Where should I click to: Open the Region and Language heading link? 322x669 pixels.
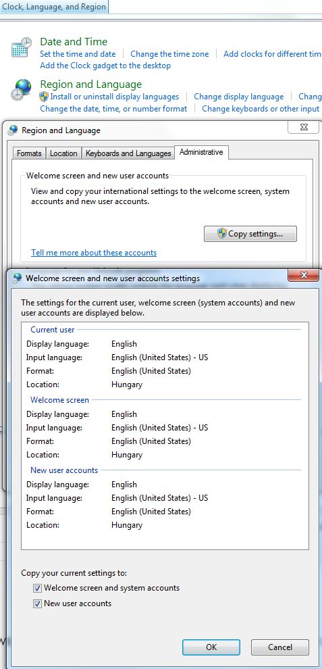coord(91,84)
